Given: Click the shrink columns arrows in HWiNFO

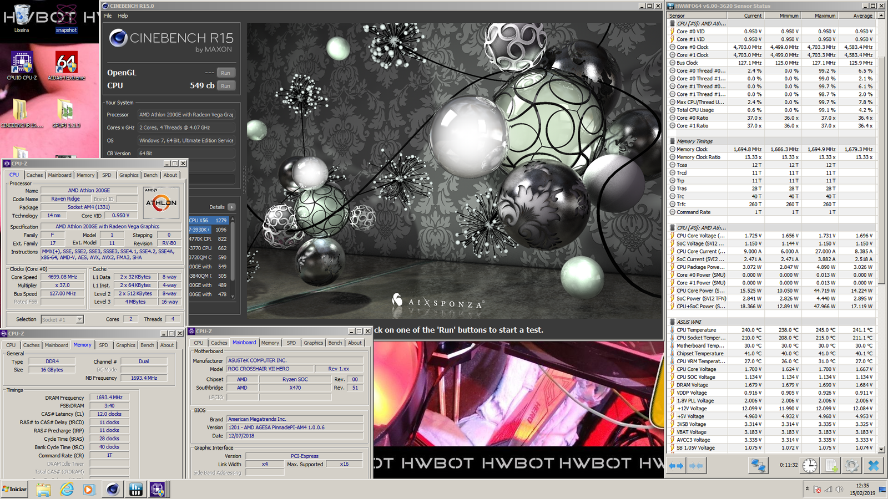Looking at the screenshot, I should point(696,466).
